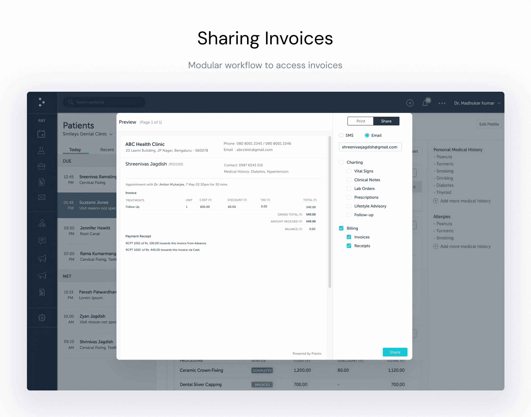This screenshot has width=531, height=417.
Task: Uncheck the Receipts checkbox
Action: (x=349, y=245)
